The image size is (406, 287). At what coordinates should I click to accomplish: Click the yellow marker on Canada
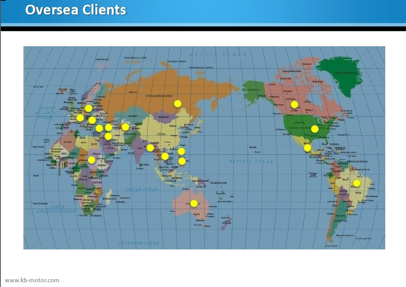coord(294,105)
